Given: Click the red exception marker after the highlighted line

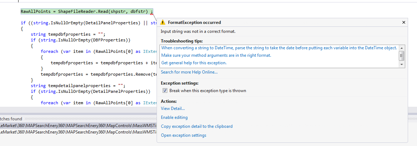Looking at the screenshot, I should [152, 14].
